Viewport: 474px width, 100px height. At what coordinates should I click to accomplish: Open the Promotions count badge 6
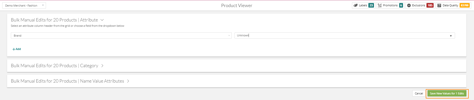tap(401, 5)
